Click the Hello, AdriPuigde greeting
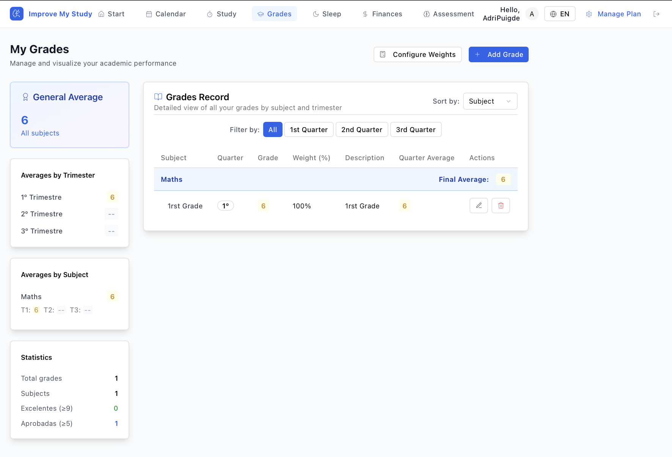Image resolution: width=672 pixels, height=457 pixels. [501, 14]
